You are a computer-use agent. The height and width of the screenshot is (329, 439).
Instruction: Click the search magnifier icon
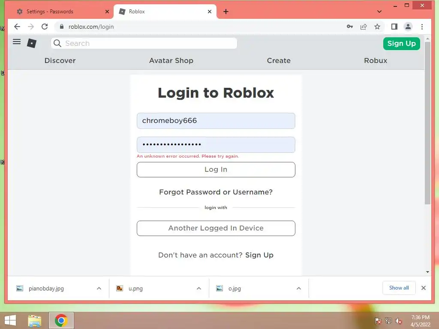tap(57, 43)
